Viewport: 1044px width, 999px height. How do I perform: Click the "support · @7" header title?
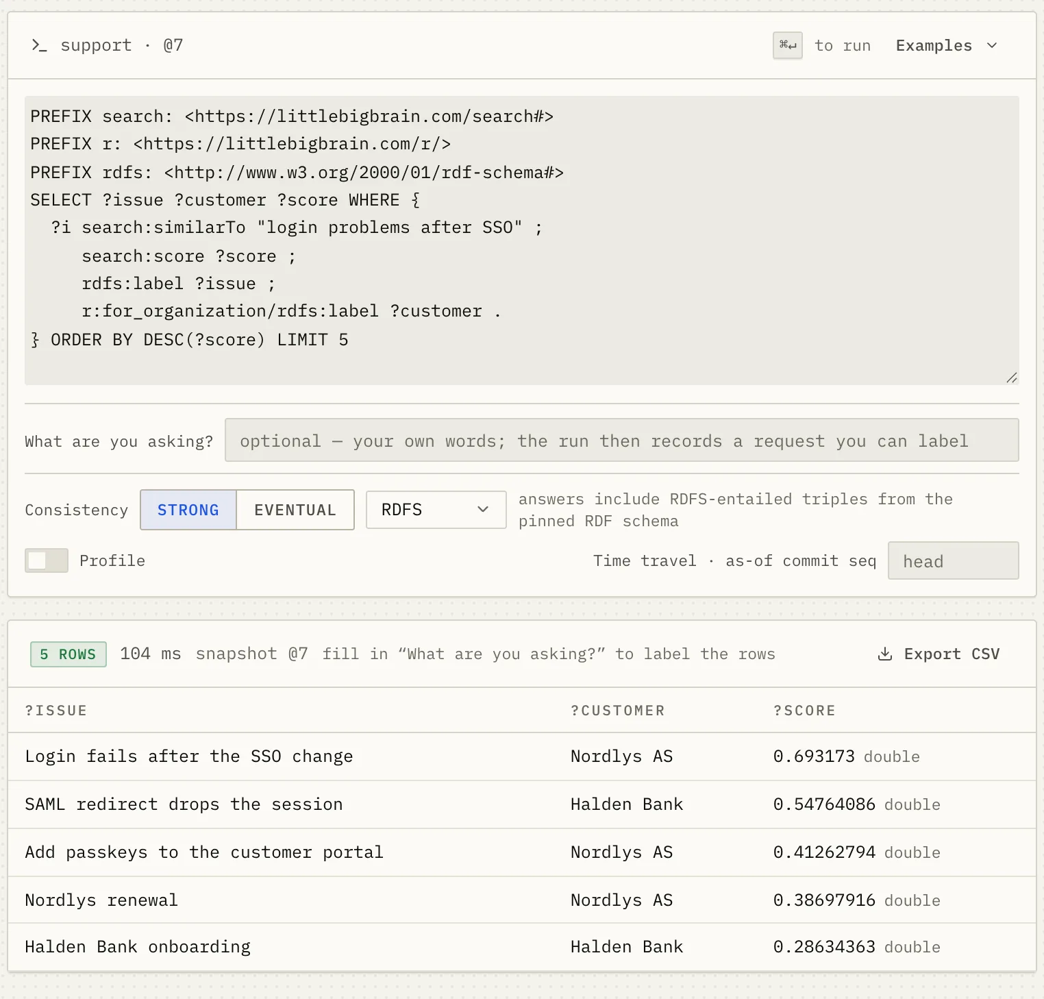122,45
